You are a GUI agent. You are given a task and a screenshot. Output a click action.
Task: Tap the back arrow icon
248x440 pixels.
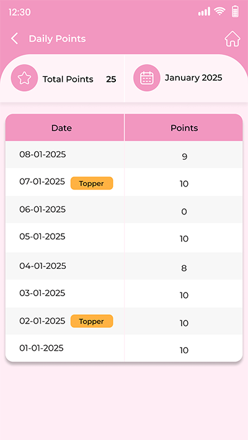coord(14,38)
